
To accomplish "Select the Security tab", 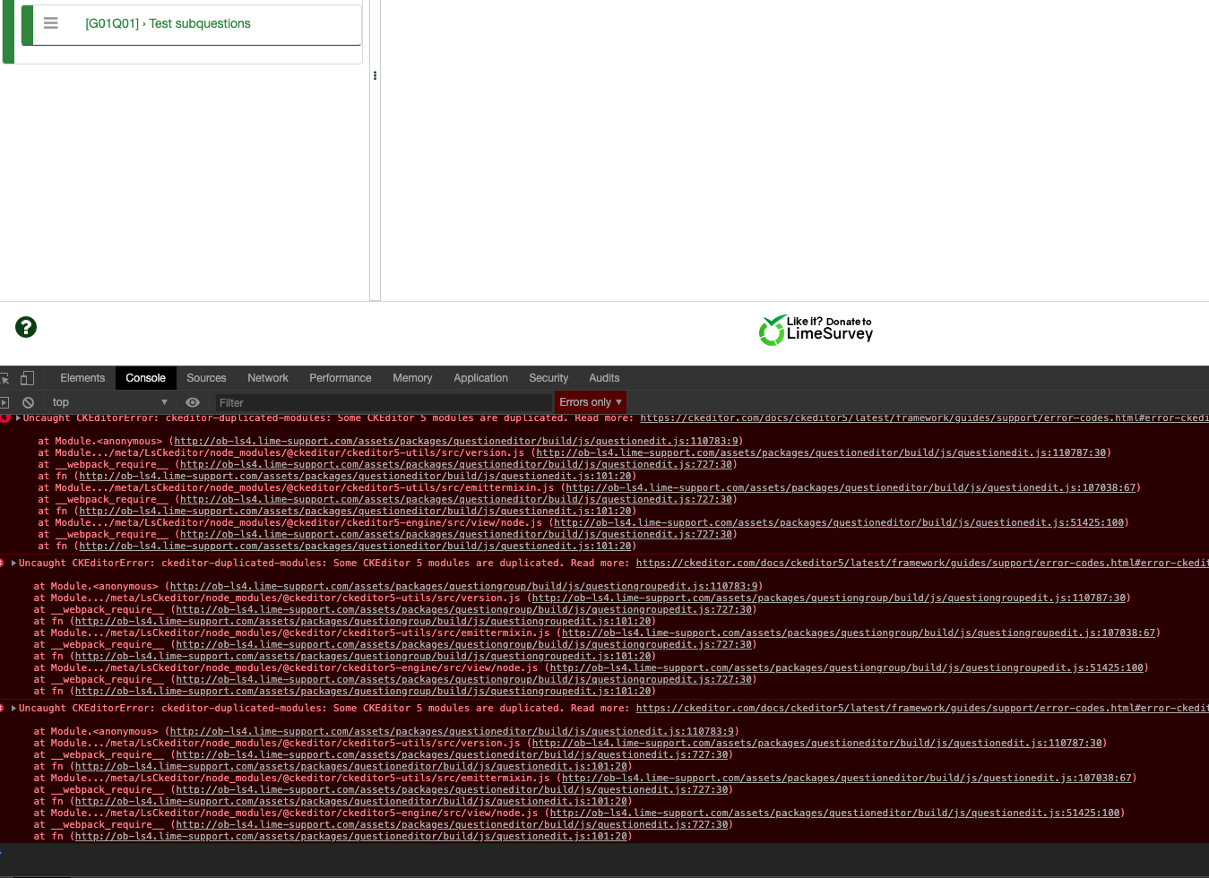I will (x=548, y=378).
